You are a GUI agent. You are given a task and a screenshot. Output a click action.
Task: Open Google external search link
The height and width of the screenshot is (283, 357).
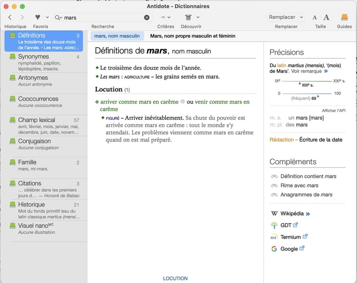[292, 249]
